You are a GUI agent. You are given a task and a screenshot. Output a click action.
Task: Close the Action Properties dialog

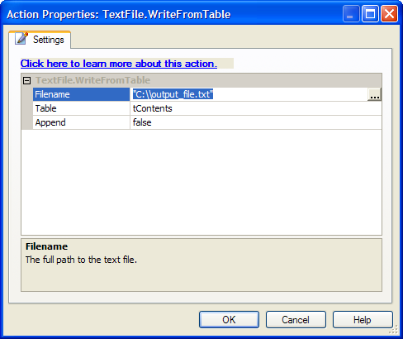tap(389, 14)
